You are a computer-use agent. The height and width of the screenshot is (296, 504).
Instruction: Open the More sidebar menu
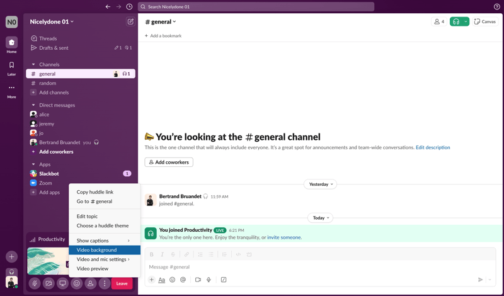click(x=11, y=91)
